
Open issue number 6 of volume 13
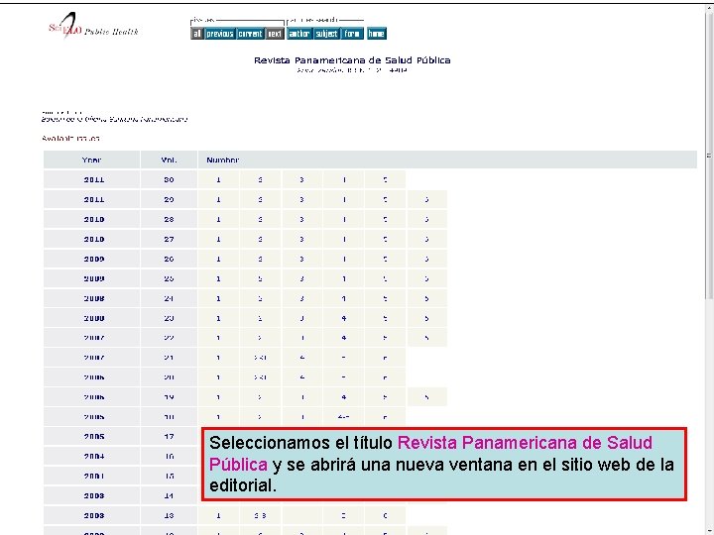[385, 516]
